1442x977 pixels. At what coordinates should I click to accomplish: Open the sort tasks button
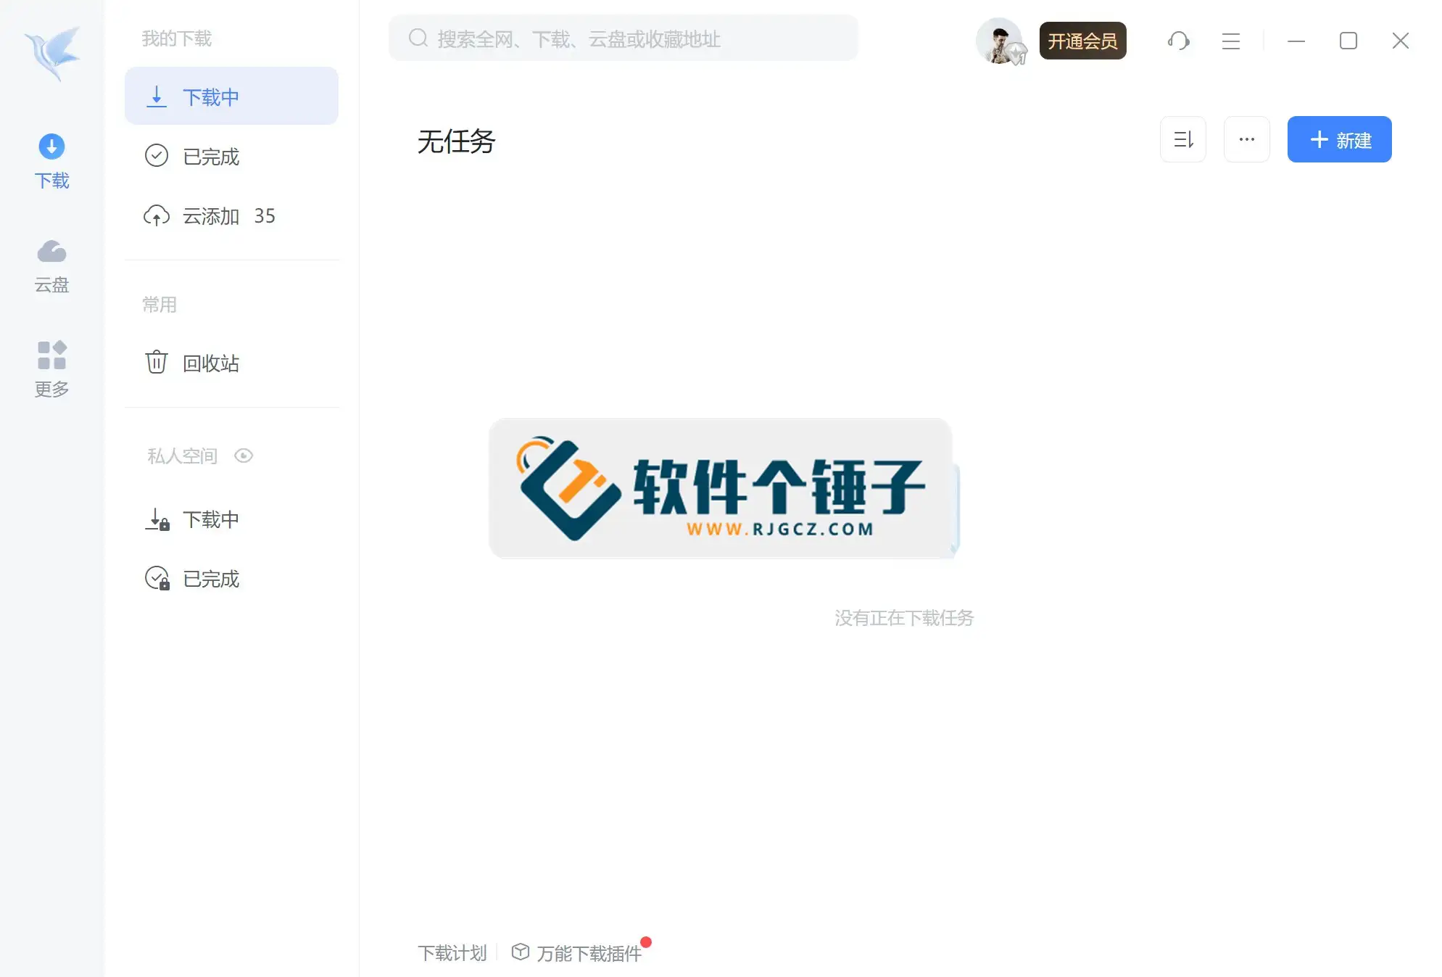[1183, 139]
